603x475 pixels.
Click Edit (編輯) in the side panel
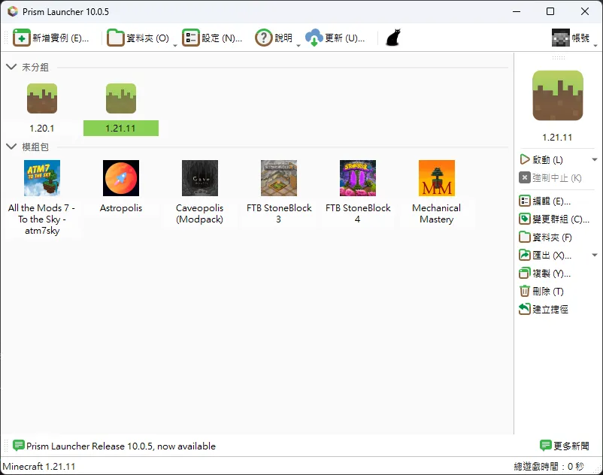525,201
